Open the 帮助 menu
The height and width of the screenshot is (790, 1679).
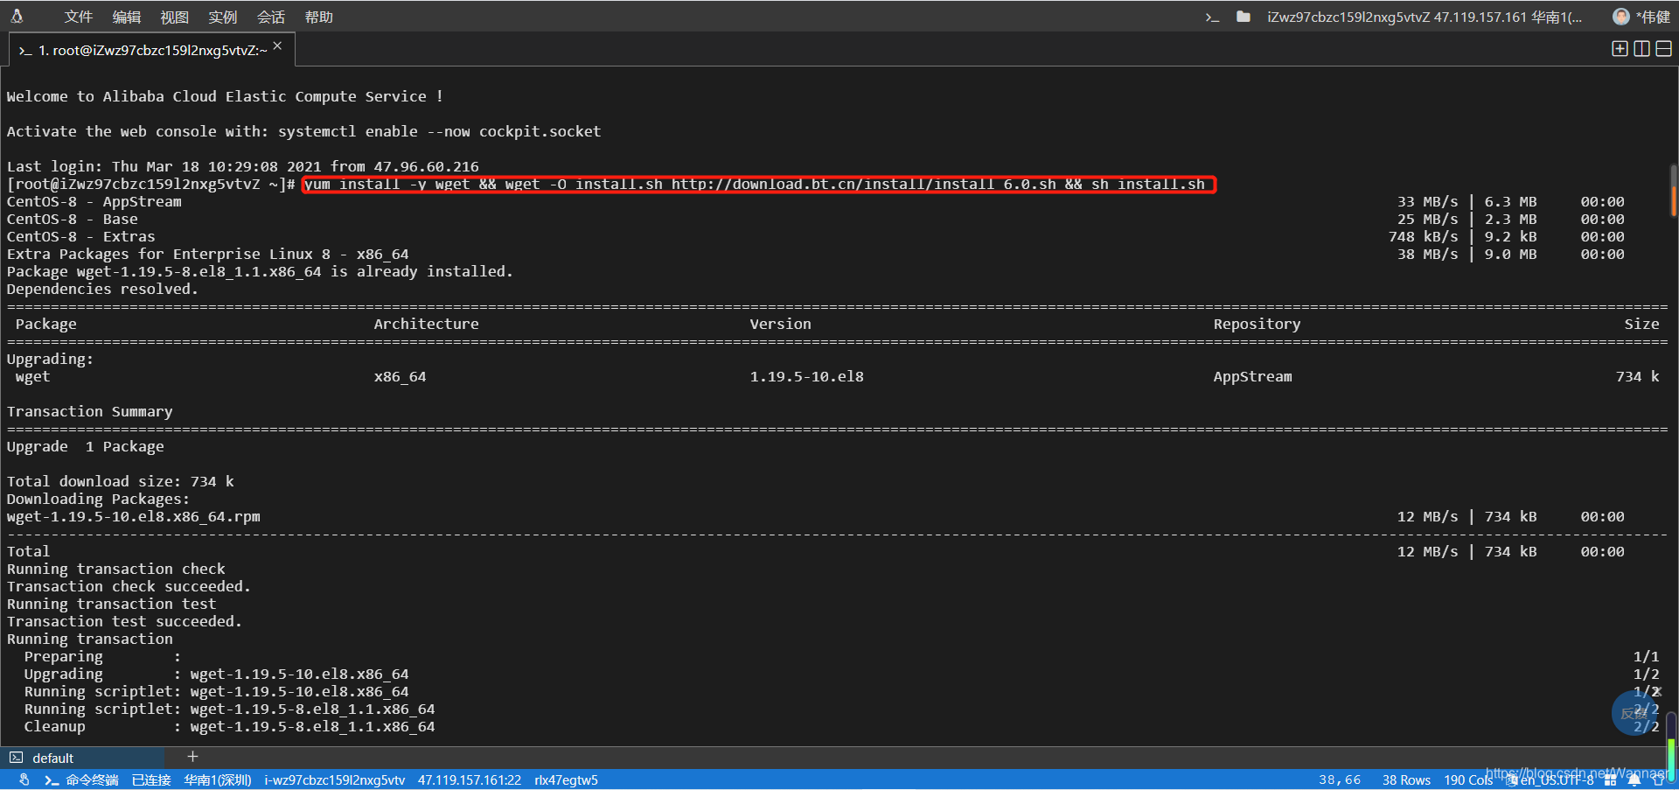point(318,17)
